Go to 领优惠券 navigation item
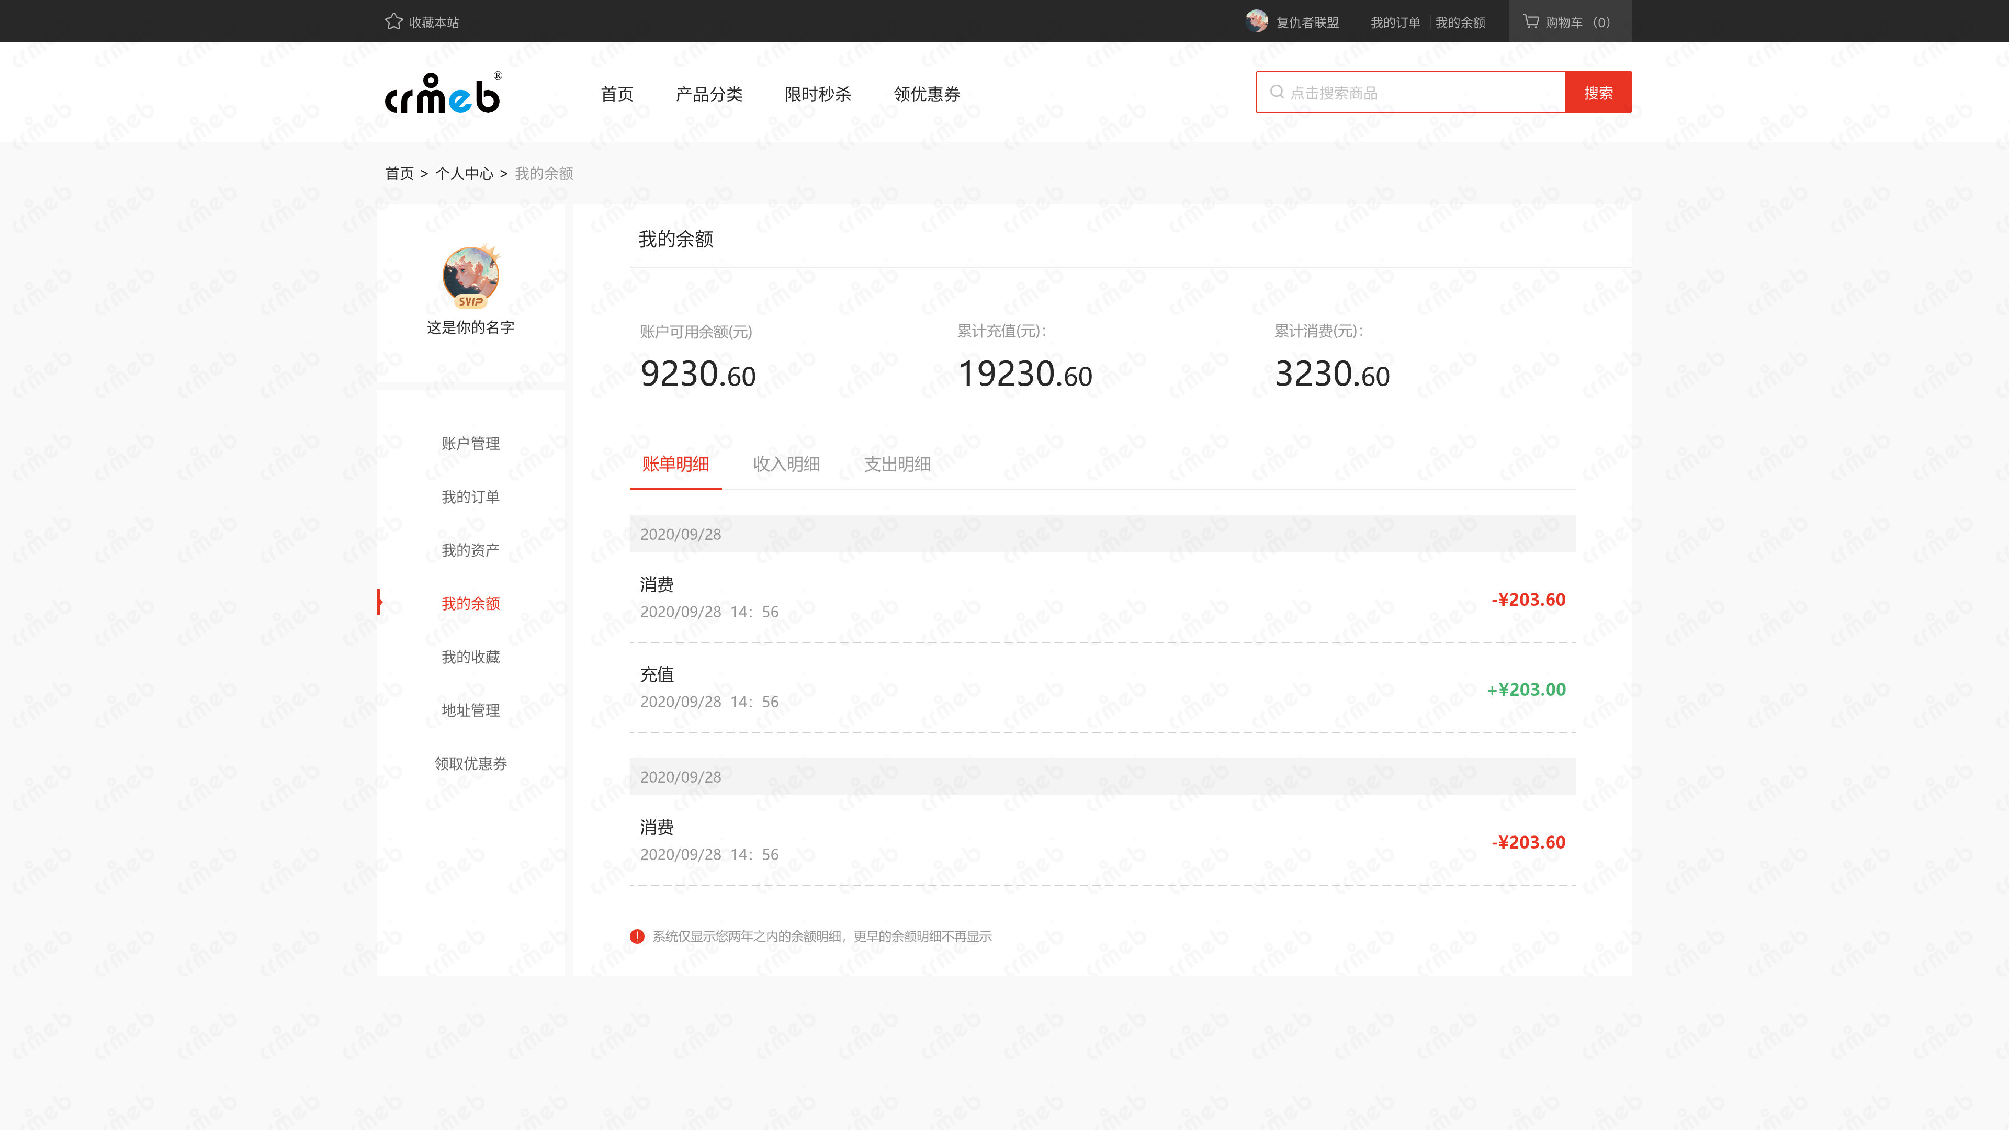Viewport: 2009px width, 1130px height. pos(926,94)
